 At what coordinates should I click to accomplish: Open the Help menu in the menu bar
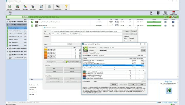(22, 3)
